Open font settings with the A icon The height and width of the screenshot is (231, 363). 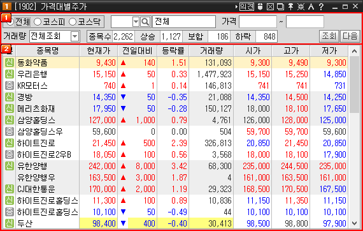pos(311,6)
